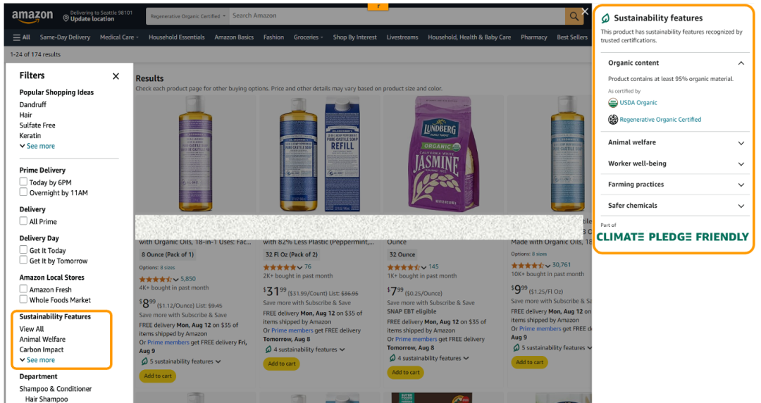The width and height of the screenshot is (761, 403).
Task: Open the Medical Care menu
Action: [118, 37]
